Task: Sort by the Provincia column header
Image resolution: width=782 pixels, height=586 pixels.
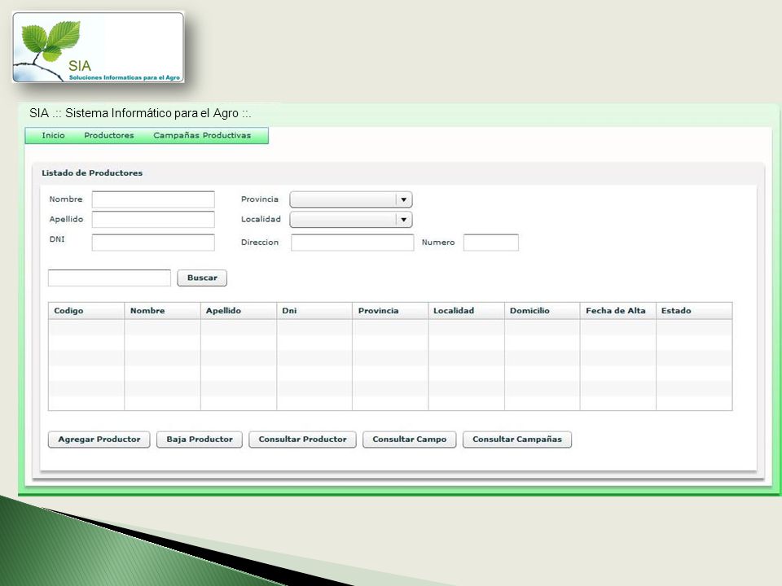Action: [x=390, y=311]
